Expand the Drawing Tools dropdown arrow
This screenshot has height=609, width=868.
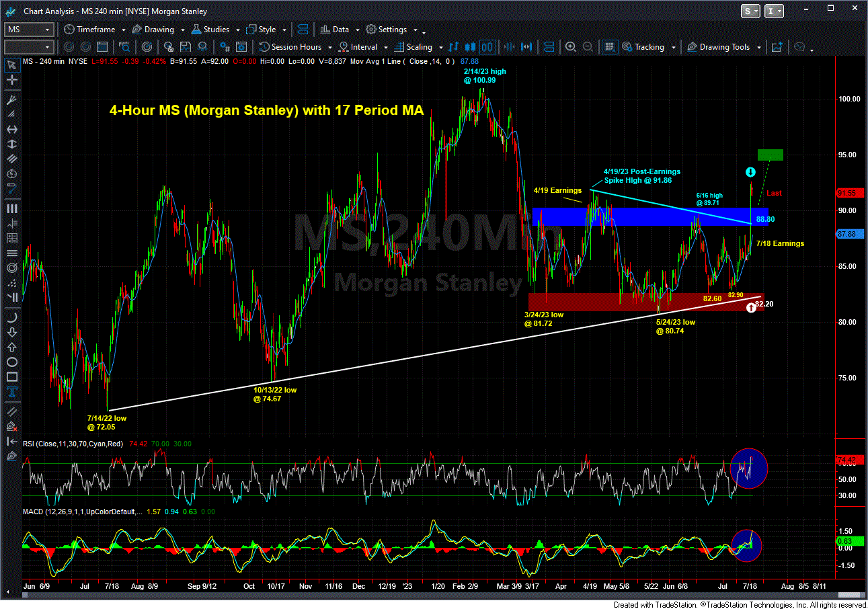pos(758,48)
